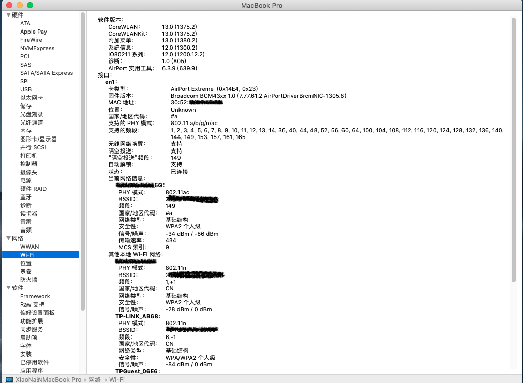Collapse the 软件 section triangle
Viewport: 523px width, 383px height.
[9, 288]
